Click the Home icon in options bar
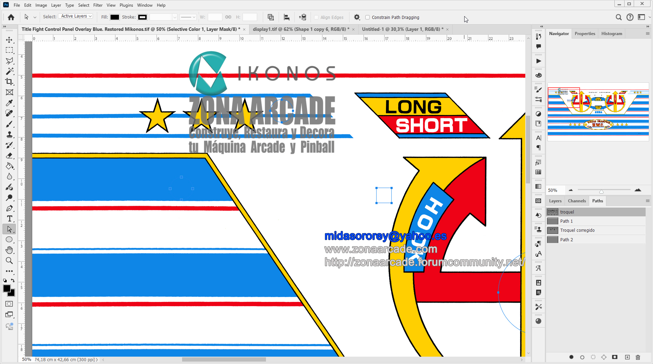The width and height of the screenshot is (653, 364). coord(11,17)
